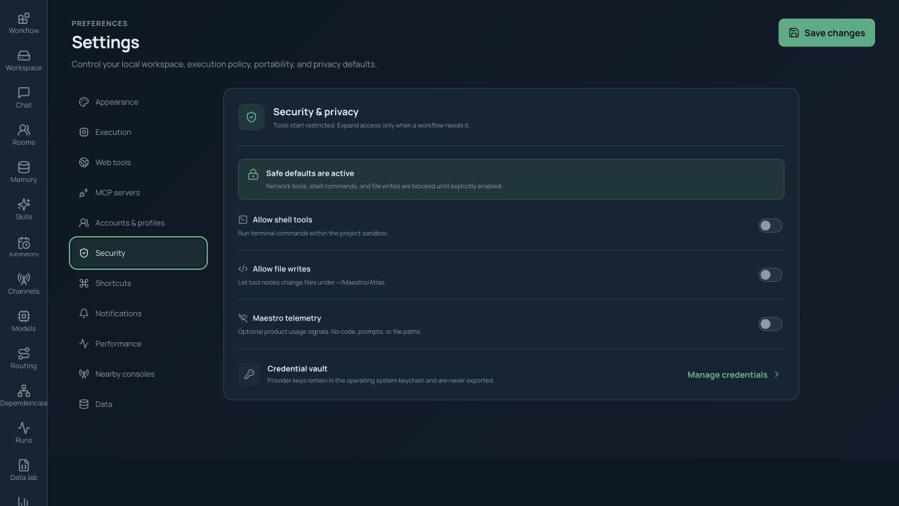
Task: Open the Data settings tab
Action: pos(138,404)
